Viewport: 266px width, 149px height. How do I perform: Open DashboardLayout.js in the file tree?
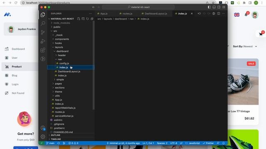point(69,72)
